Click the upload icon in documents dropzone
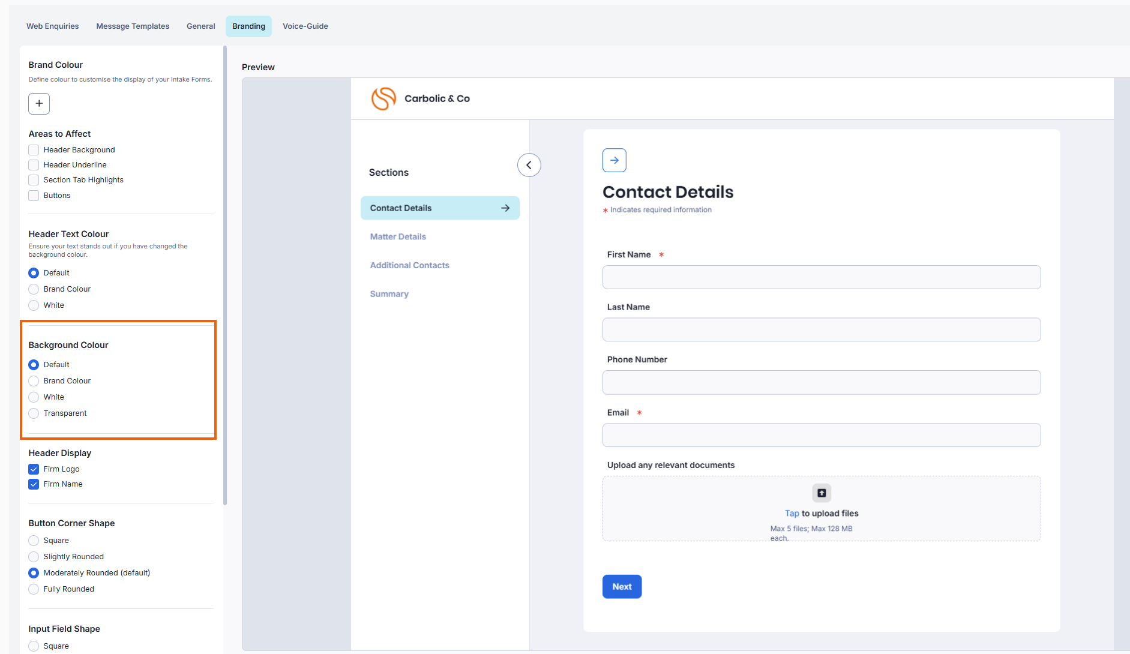Viewport: 1130px width, 654px height. (822, 493)
